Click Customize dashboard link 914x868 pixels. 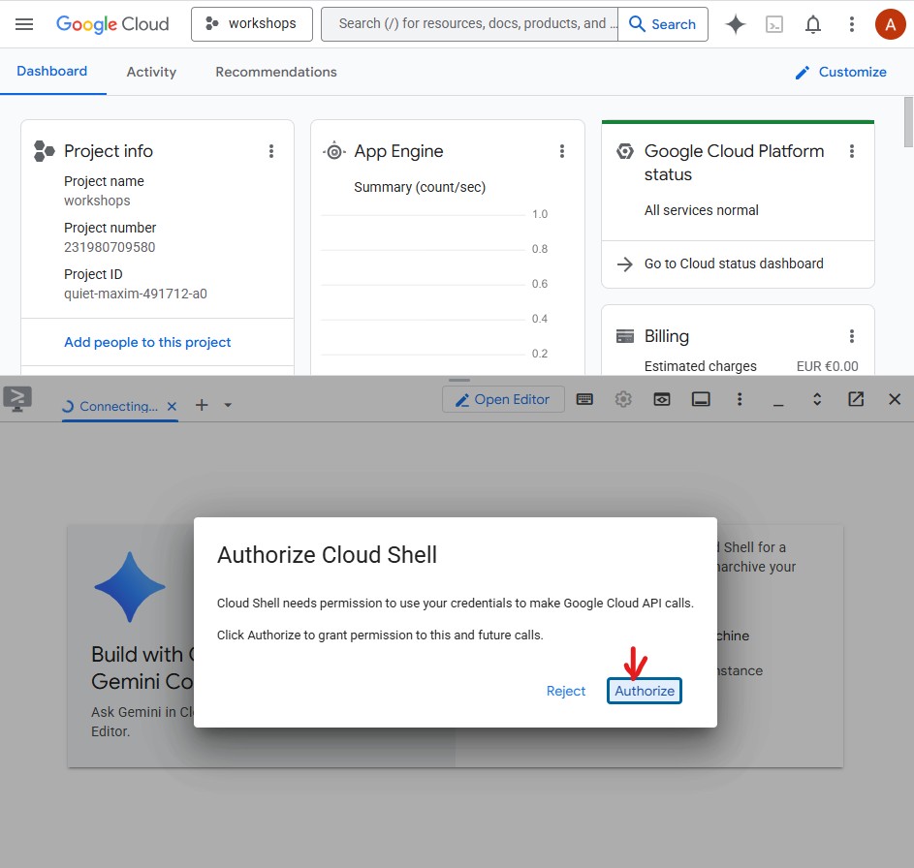(x=841, y=72)
